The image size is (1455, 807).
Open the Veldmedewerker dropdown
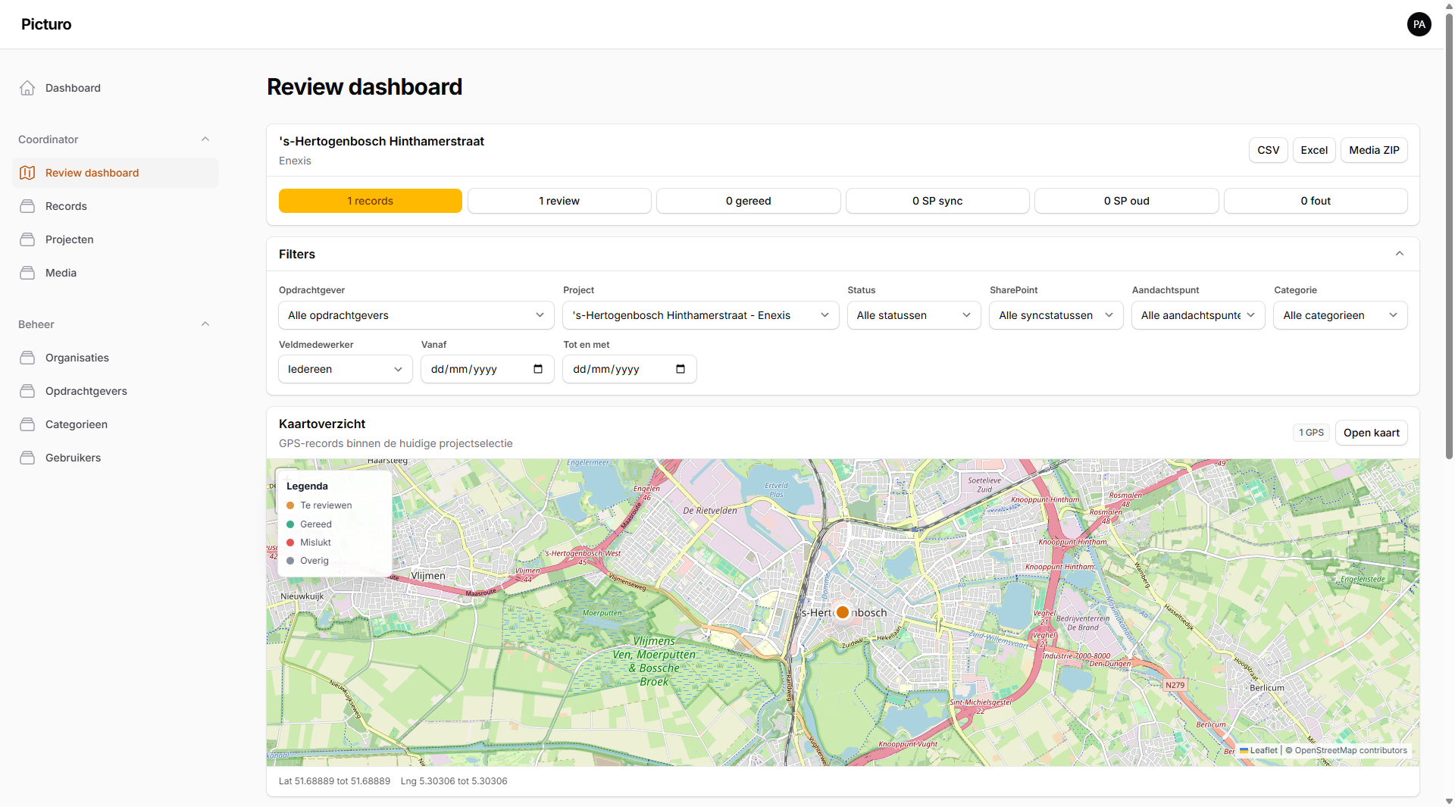pos(346,369)
